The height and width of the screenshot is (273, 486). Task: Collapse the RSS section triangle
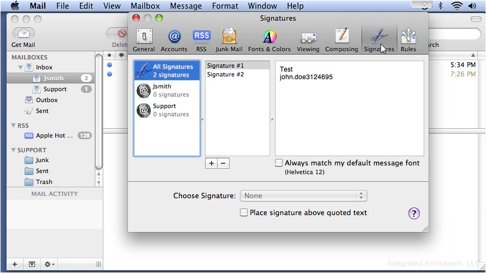(x=13, y=126)
